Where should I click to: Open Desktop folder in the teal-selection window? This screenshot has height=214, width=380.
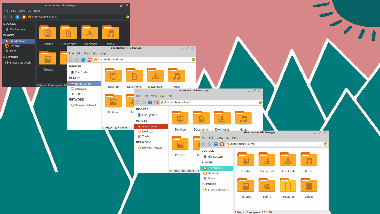(246, 159)
